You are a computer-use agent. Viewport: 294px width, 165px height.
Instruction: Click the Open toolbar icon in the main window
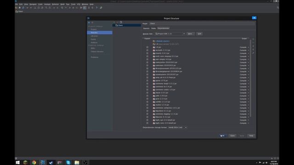point(17,8)
